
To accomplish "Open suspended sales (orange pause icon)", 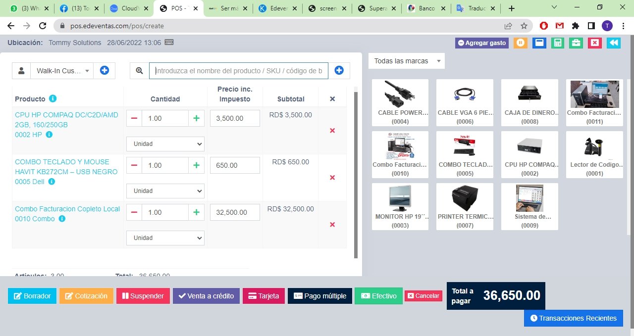I will coord(520,43).
